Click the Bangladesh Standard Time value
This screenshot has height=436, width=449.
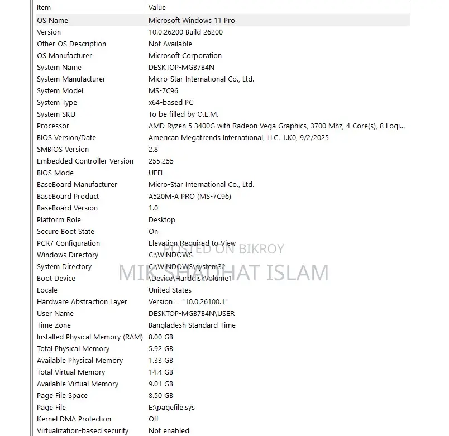pos(192,325)
